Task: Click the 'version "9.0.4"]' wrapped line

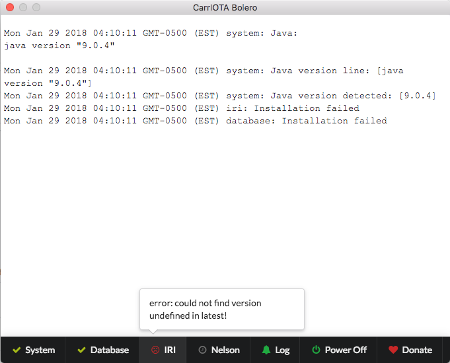Action: pyautogui.click(x=48, y=83)
